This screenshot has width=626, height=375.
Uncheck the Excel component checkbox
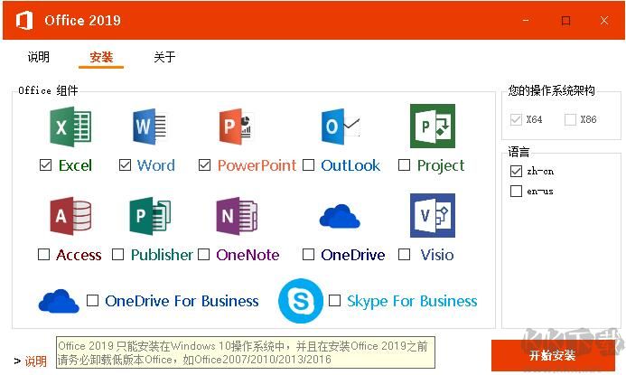click(x=46, y=165)
